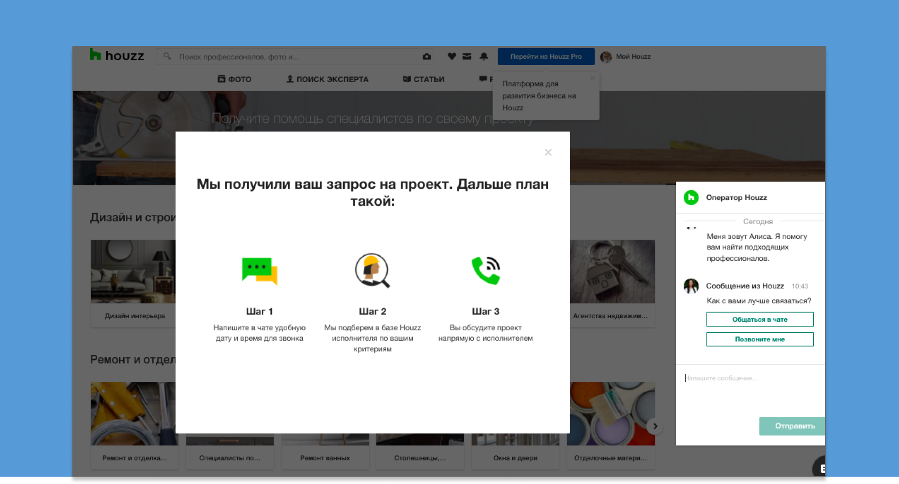
Task: Open notifications bell icon
Action: coord(484,56)
